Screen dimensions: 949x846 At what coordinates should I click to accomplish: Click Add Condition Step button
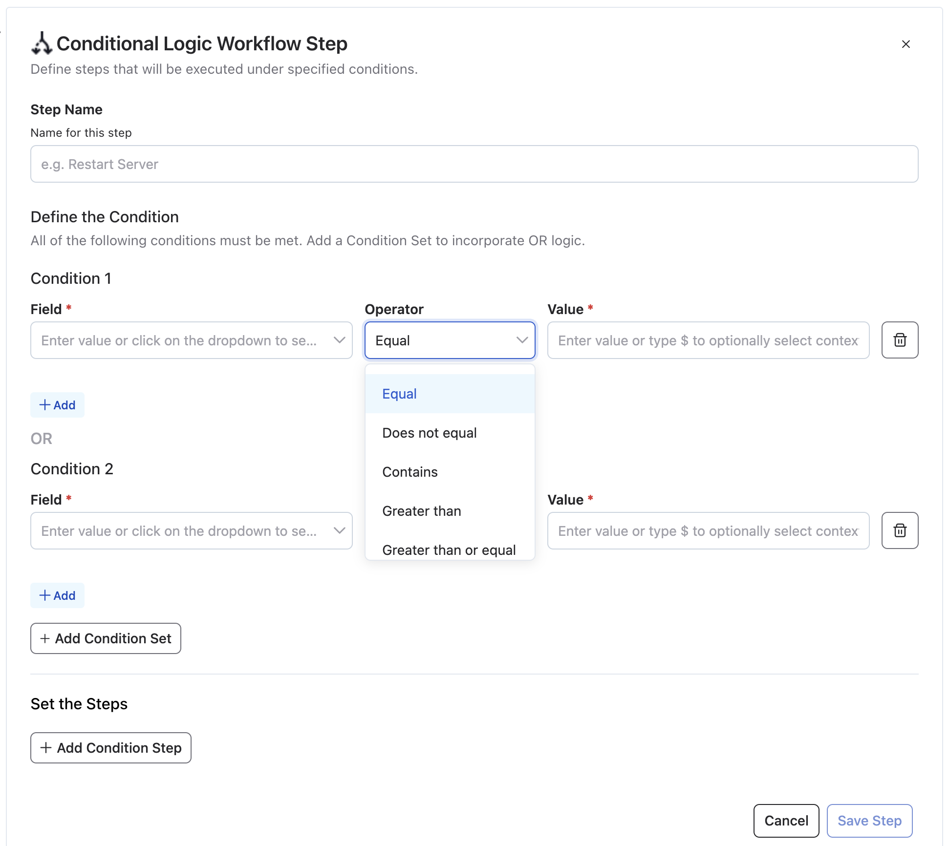pyautogui.click(x=111, y=748)
